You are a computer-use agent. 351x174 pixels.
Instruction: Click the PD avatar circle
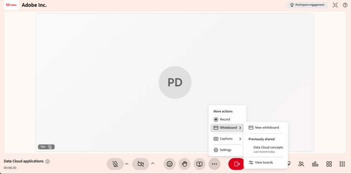(175, 82)
